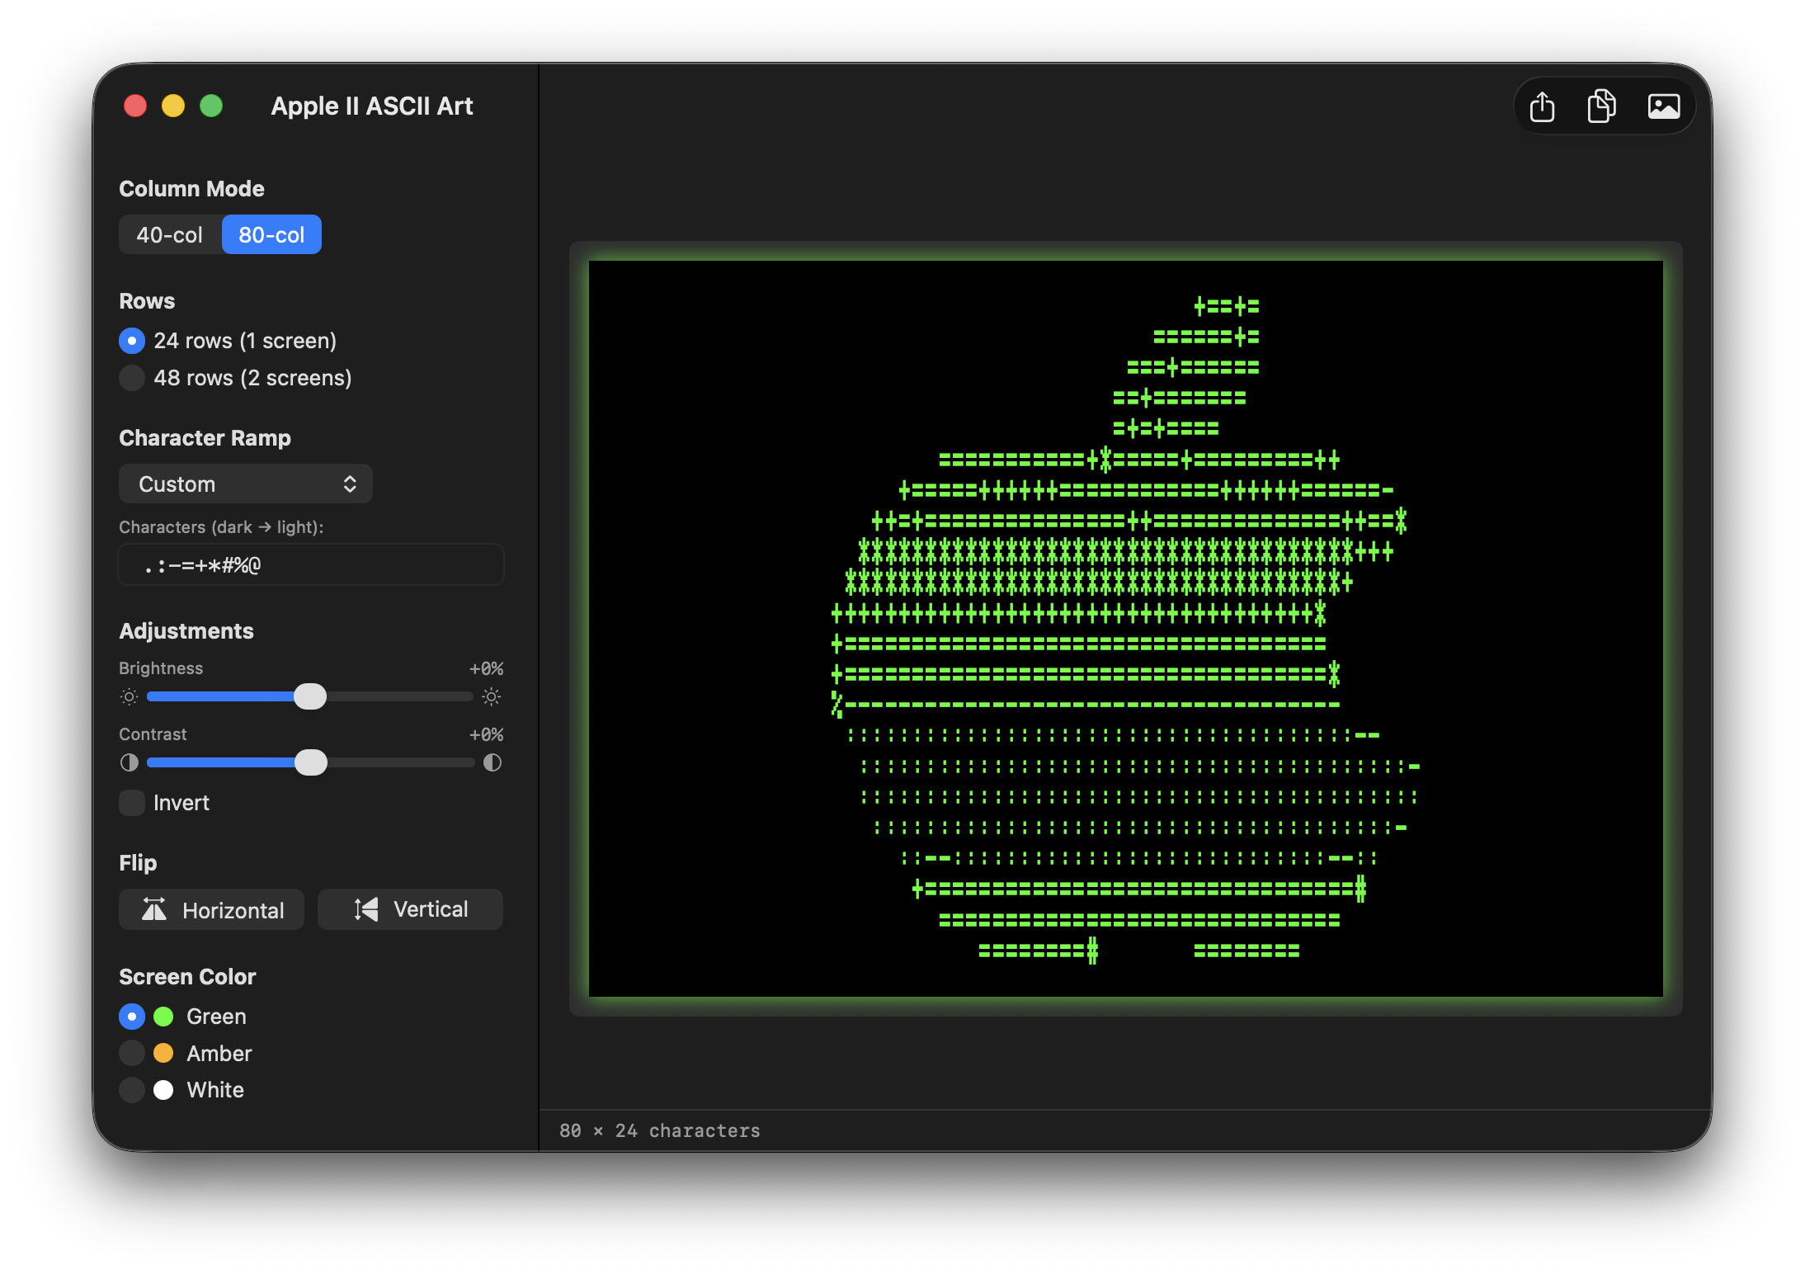Click the "80 × 24 characters" status text
Image resolution: width=1805 pixels, height=1274 pixels.
pos(660,1130)
